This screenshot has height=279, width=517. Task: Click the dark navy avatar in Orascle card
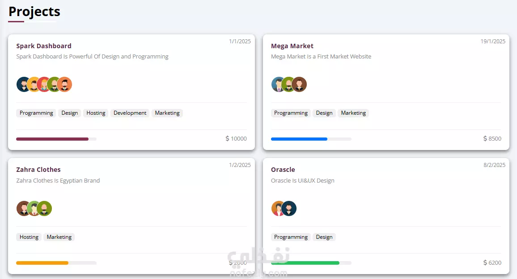[x=289, y=208]
